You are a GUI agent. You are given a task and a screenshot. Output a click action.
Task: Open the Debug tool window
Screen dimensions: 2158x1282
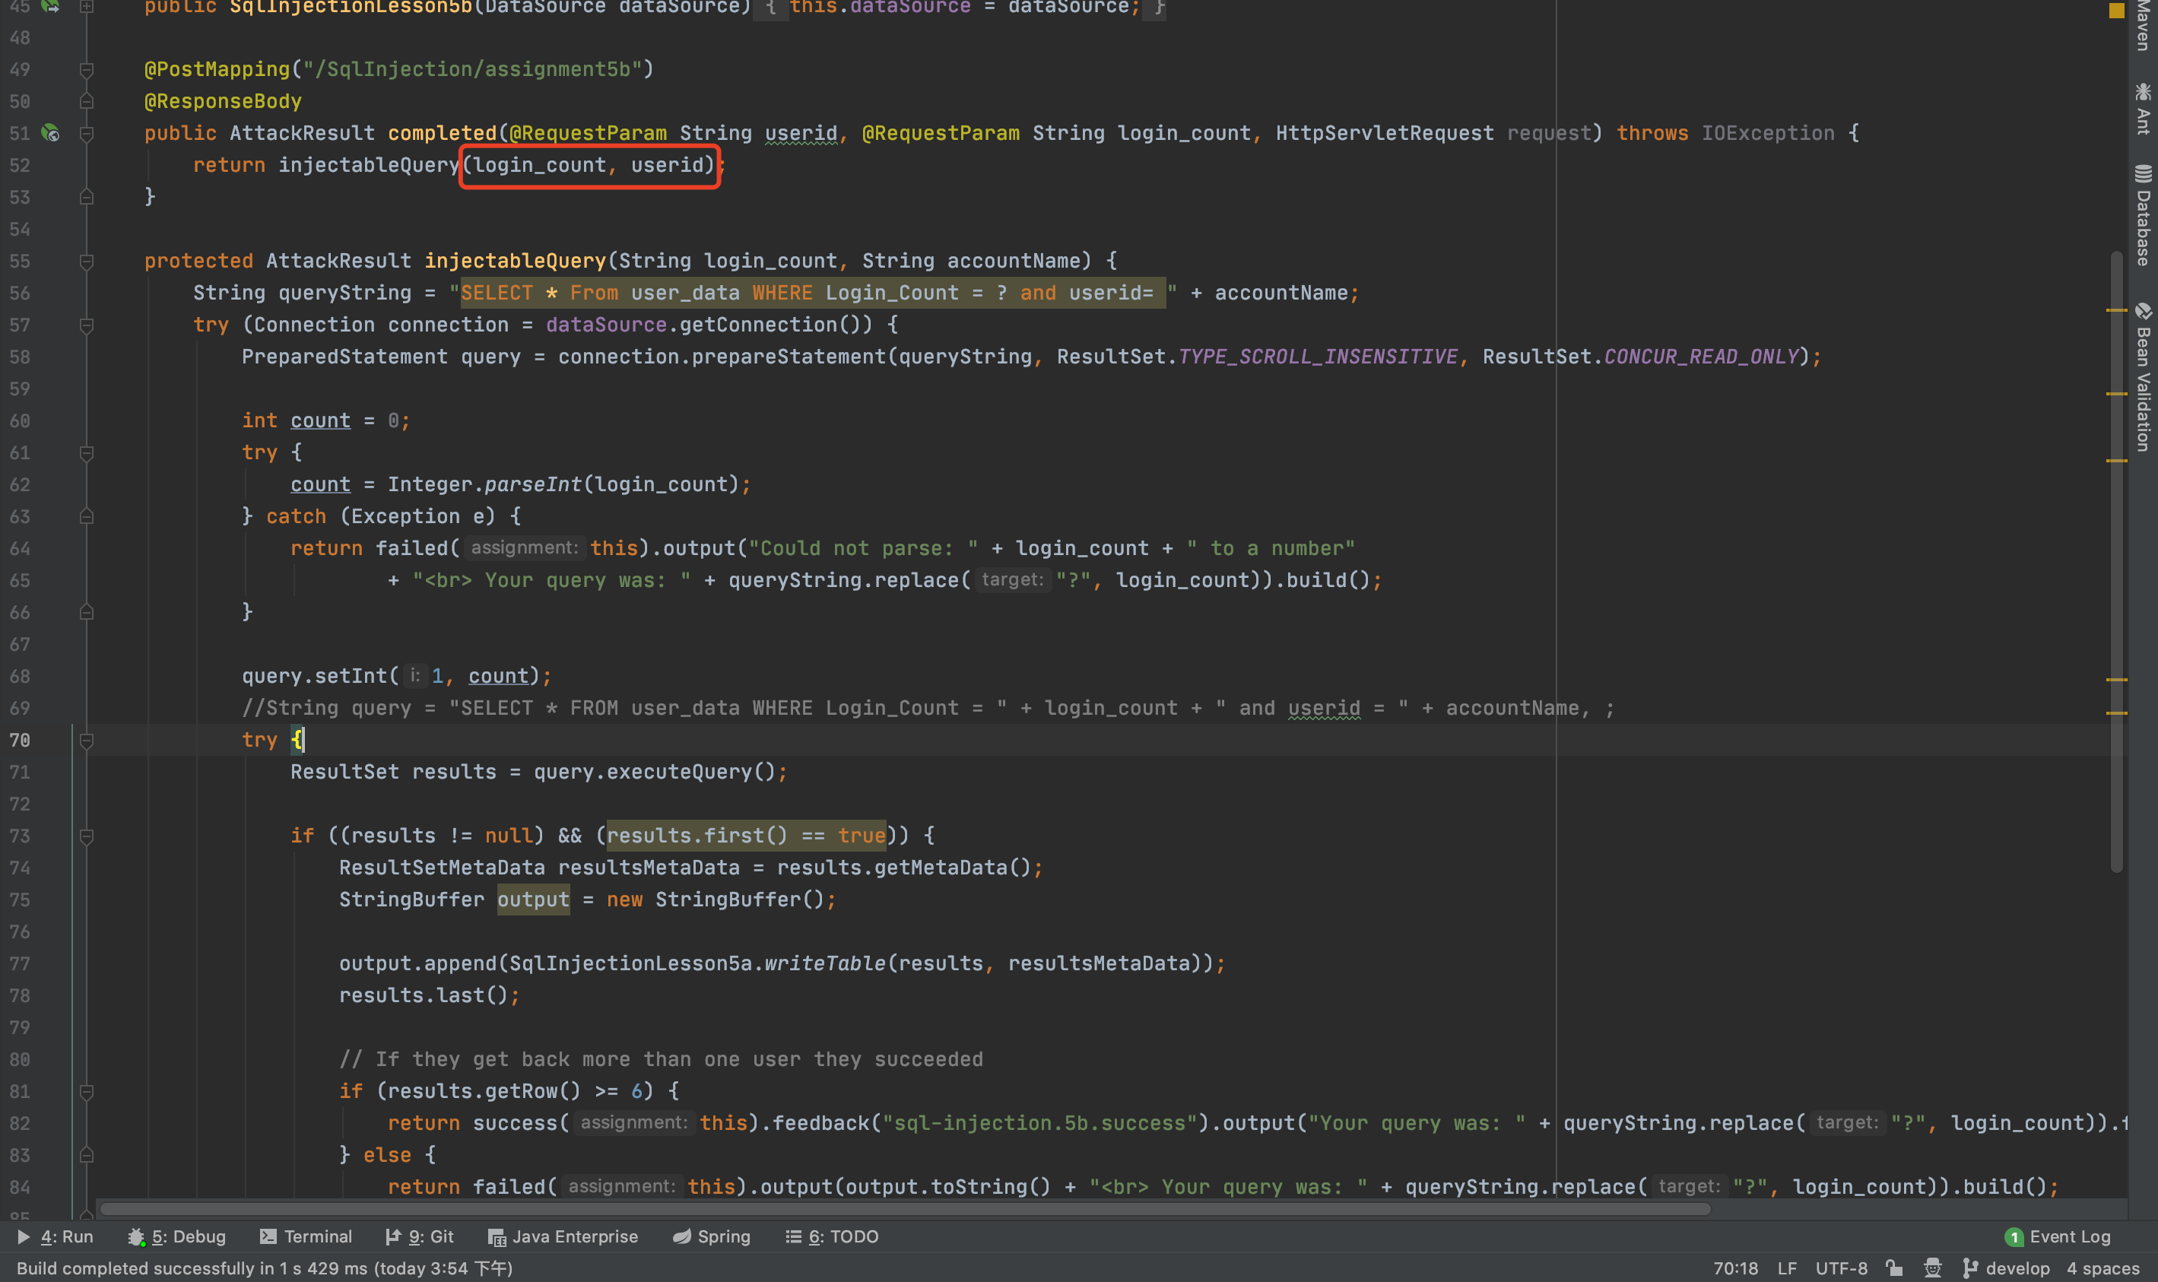[x=177, y=1237]
